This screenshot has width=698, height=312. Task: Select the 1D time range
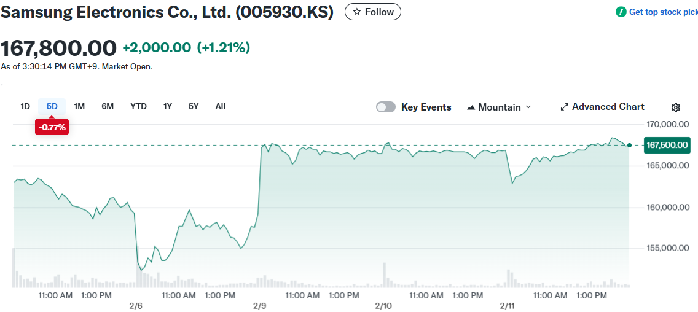coord(25,106)
